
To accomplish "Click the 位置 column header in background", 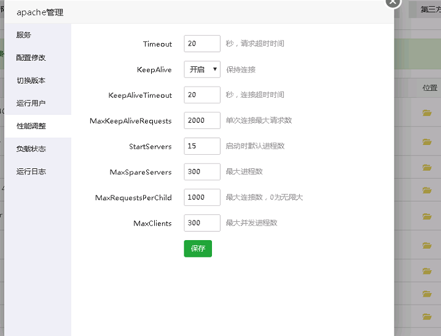I will (x=430, y=88).
